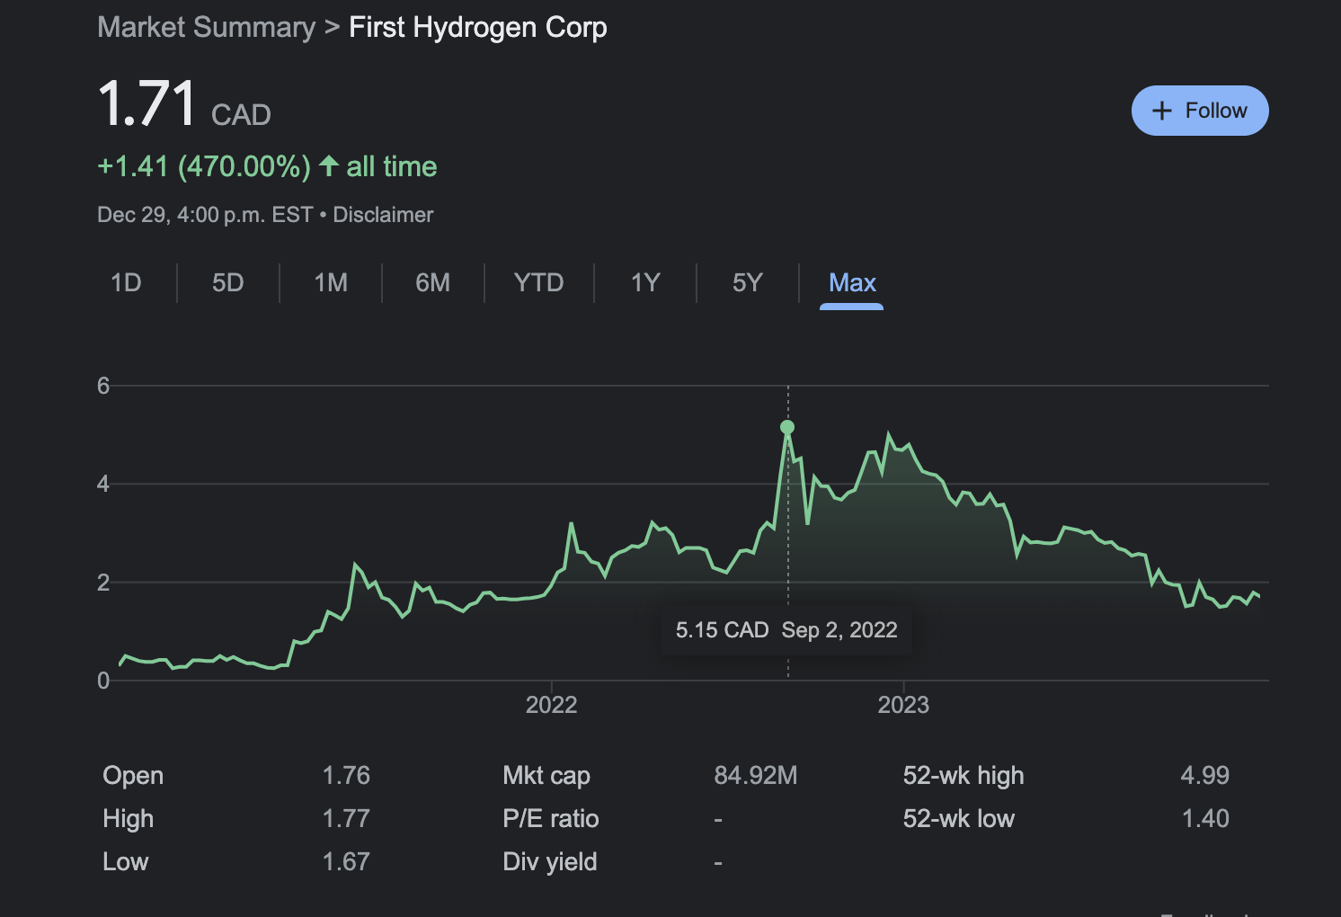Image resolution: width=1341 pixels, height=917 pixels.
Task: Click the Div yield label
Action: [x=550, y=862]
